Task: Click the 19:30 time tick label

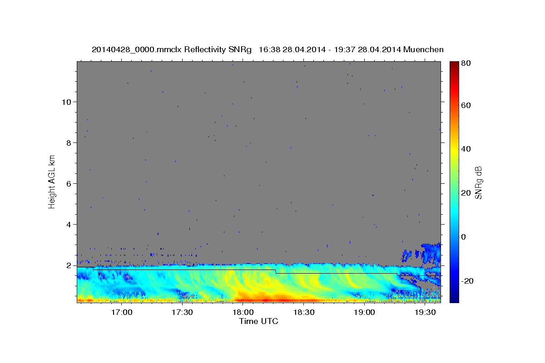Action: coord(426,312)
